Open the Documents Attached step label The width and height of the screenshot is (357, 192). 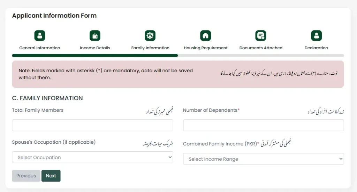coord(261,48)
